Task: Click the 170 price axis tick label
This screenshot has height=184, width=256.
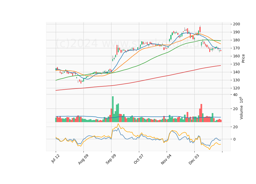Action: 237,48
